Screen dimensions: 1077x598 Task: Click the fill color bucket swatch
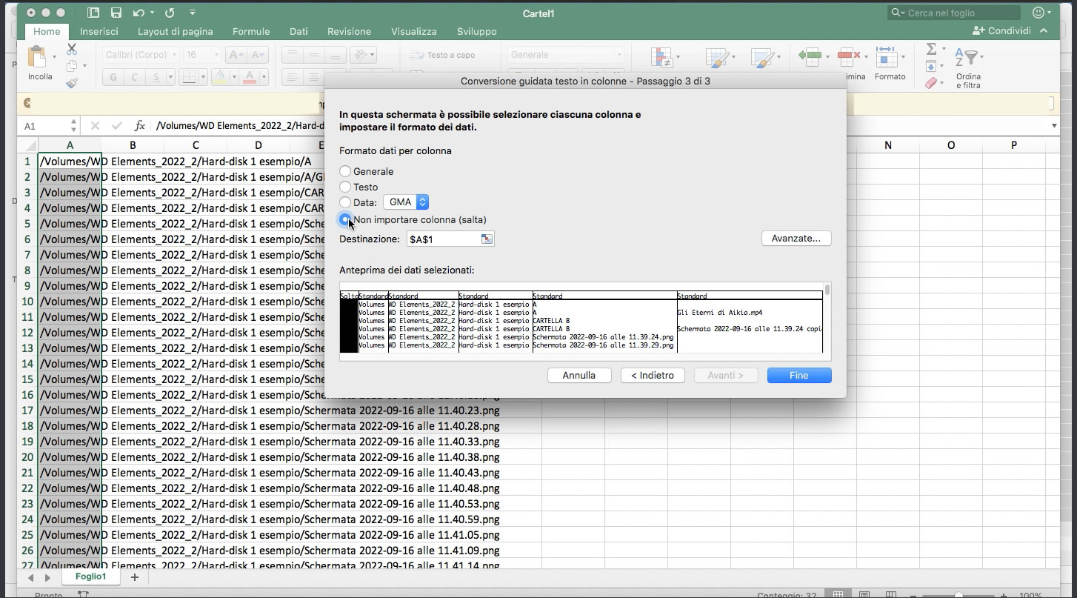219,77
